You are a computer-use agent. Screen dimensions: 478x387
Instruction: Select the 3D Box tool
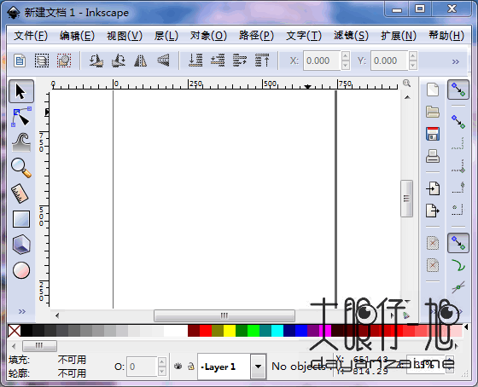point(21,244)
